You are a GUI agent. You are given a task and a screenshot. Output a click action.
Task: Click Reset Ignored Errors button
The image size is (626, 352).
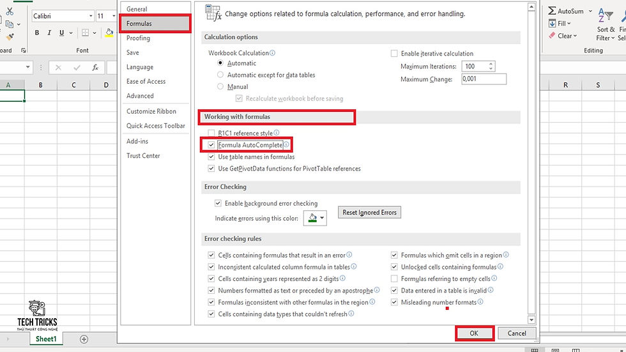click(x=369, y=212)
